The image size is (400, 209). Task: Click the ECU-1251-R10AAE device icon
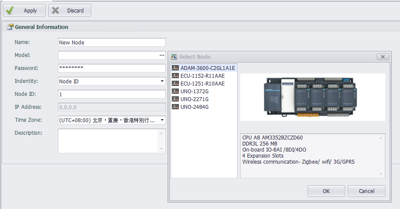(x=175, y=84)
